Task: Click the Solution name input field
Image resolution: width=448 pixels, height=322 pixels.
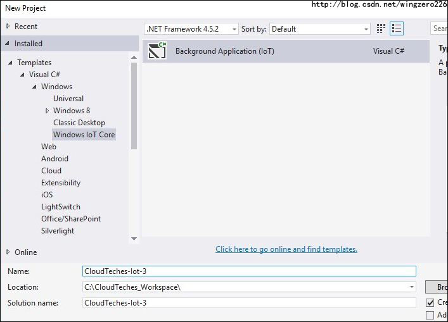Action: click(249, 303)
